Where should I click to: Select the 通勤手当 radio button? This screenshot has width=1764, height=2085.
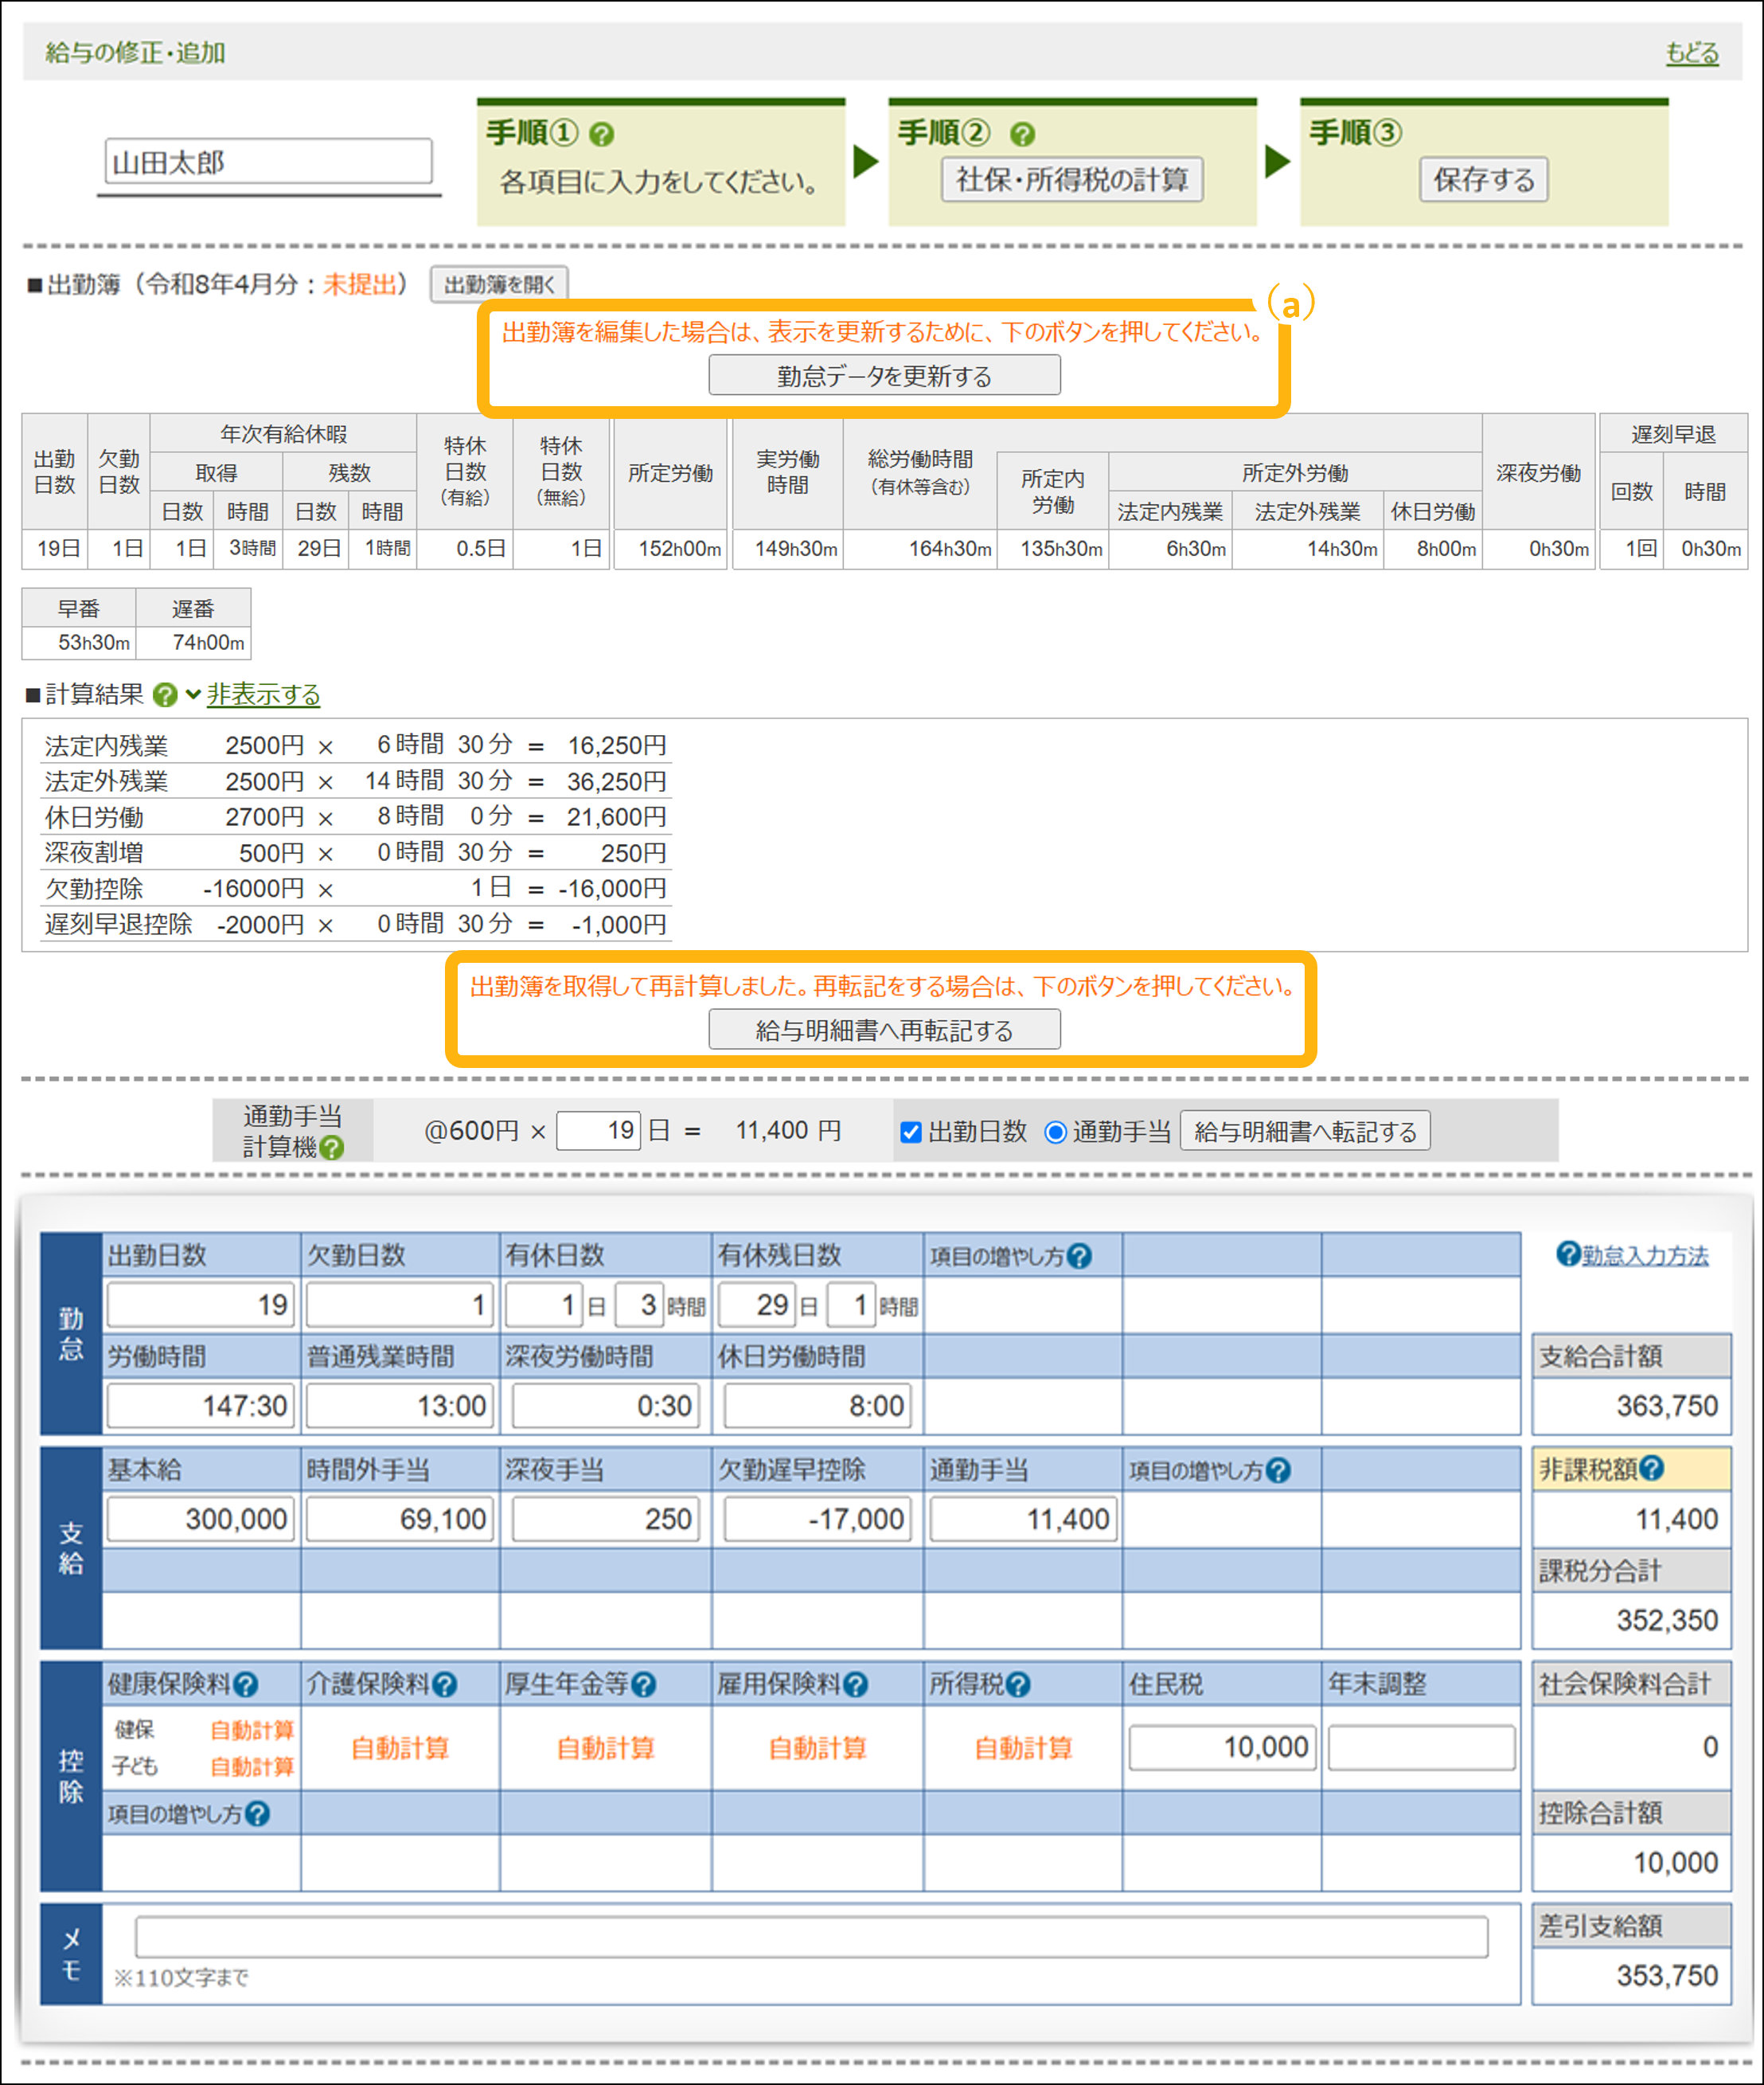click(x=1055, y=1132)
